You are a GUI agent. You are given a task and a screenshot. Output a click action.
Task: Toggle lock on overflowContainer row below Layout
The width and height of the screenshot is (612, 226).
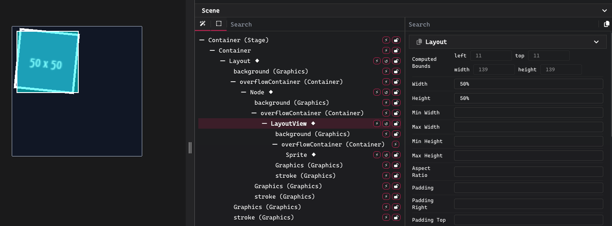(x=396, y=82)
